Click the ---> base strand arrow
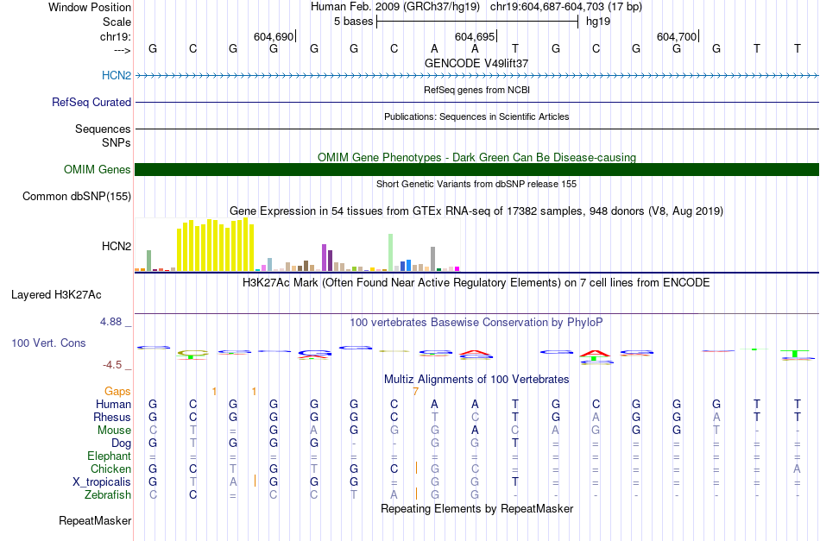This screenshot has height=541, width=820. pos(122,50)
